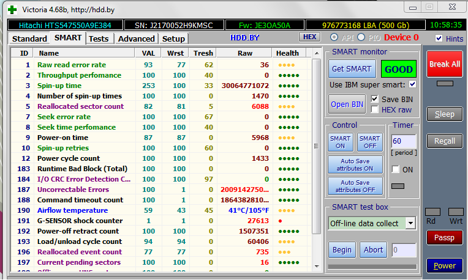468x280 pixels.
Task: Click the green cross Victoria app icon
Action: tap(12, 10)
